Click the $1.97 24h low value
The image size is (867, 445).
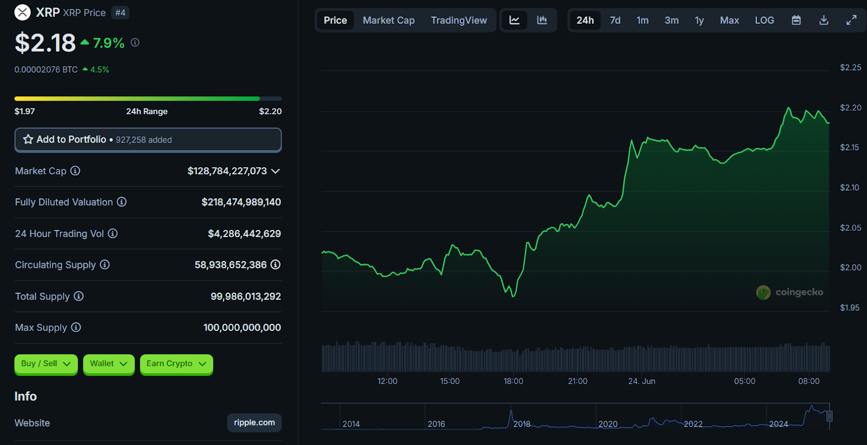pos(24,111)
